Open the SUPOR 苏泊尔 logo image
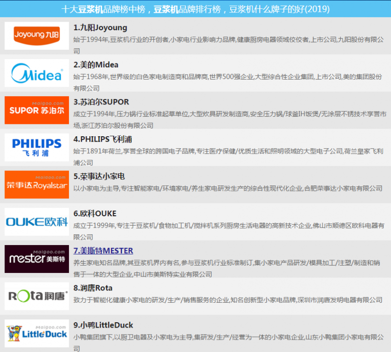The width and height of the screenshot is (391, 352). click(37, 110)
